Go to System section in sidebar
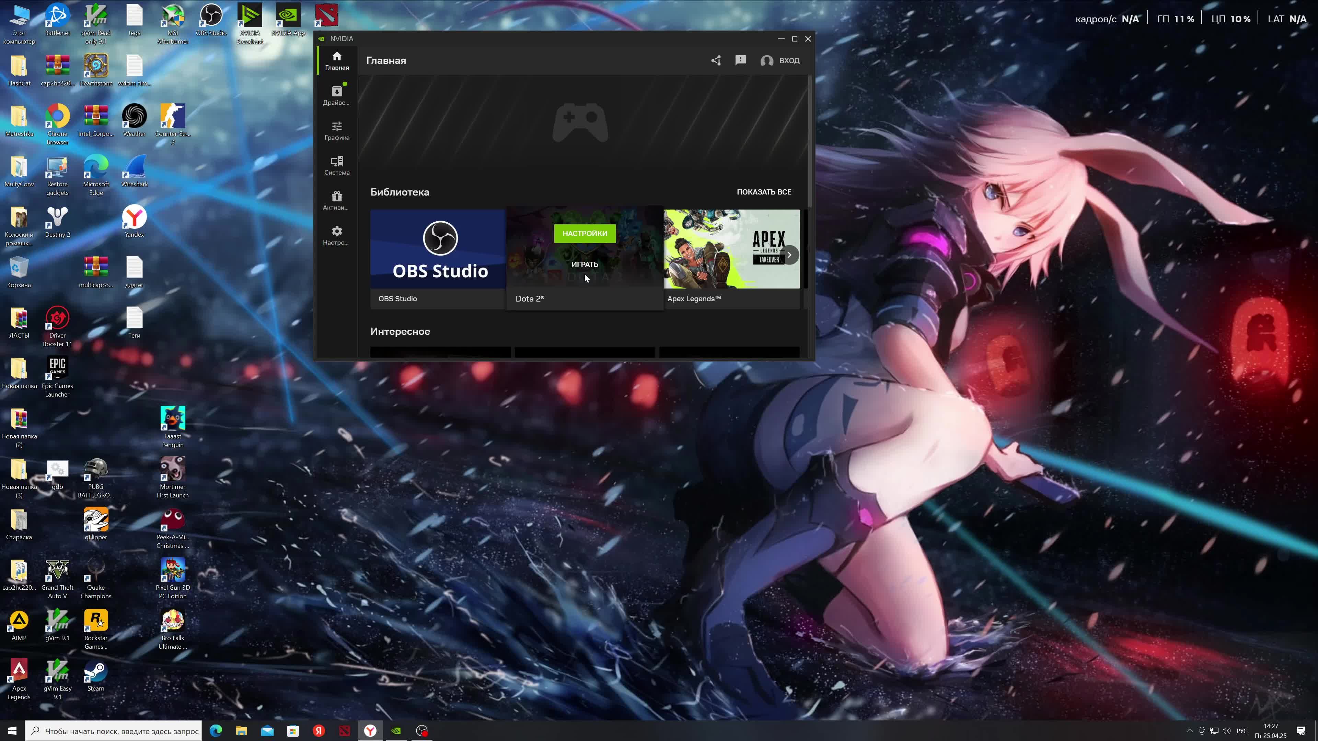 pos(337,165)
